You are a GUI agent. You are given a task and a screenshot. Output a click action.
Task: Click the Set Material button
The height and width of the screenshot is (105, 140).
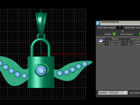pyautogui.click(x=135, y=93)
